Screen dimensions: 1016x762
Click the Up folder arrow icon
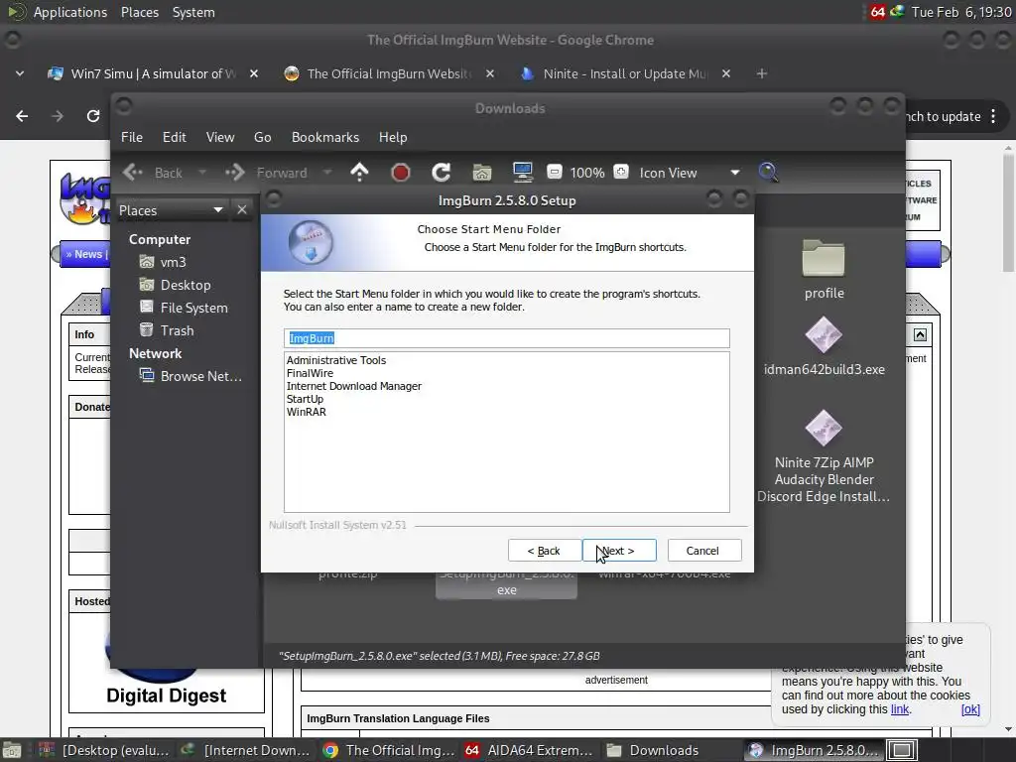[x=359, y=173]
